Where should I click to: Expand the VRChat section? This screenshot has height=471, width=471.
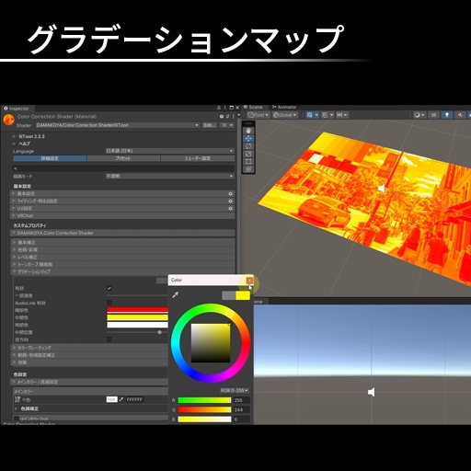(122, 216)
